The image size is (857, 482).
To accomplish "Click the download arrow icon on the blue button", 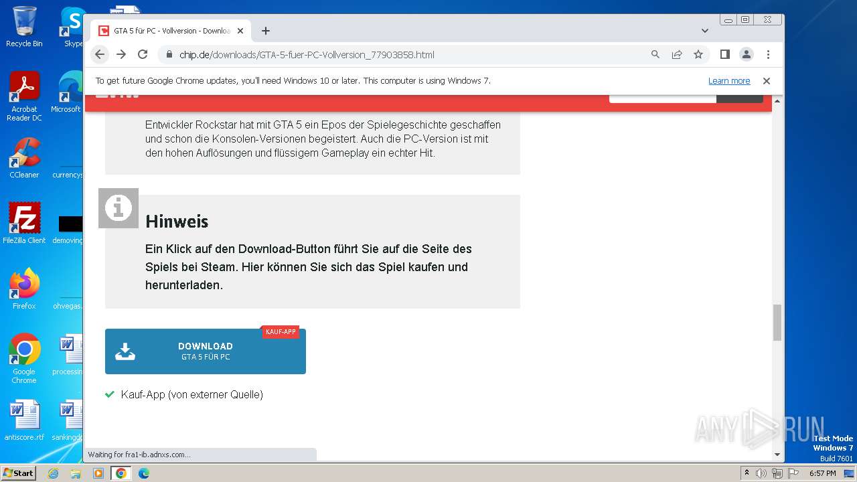I will pos(125,351).
